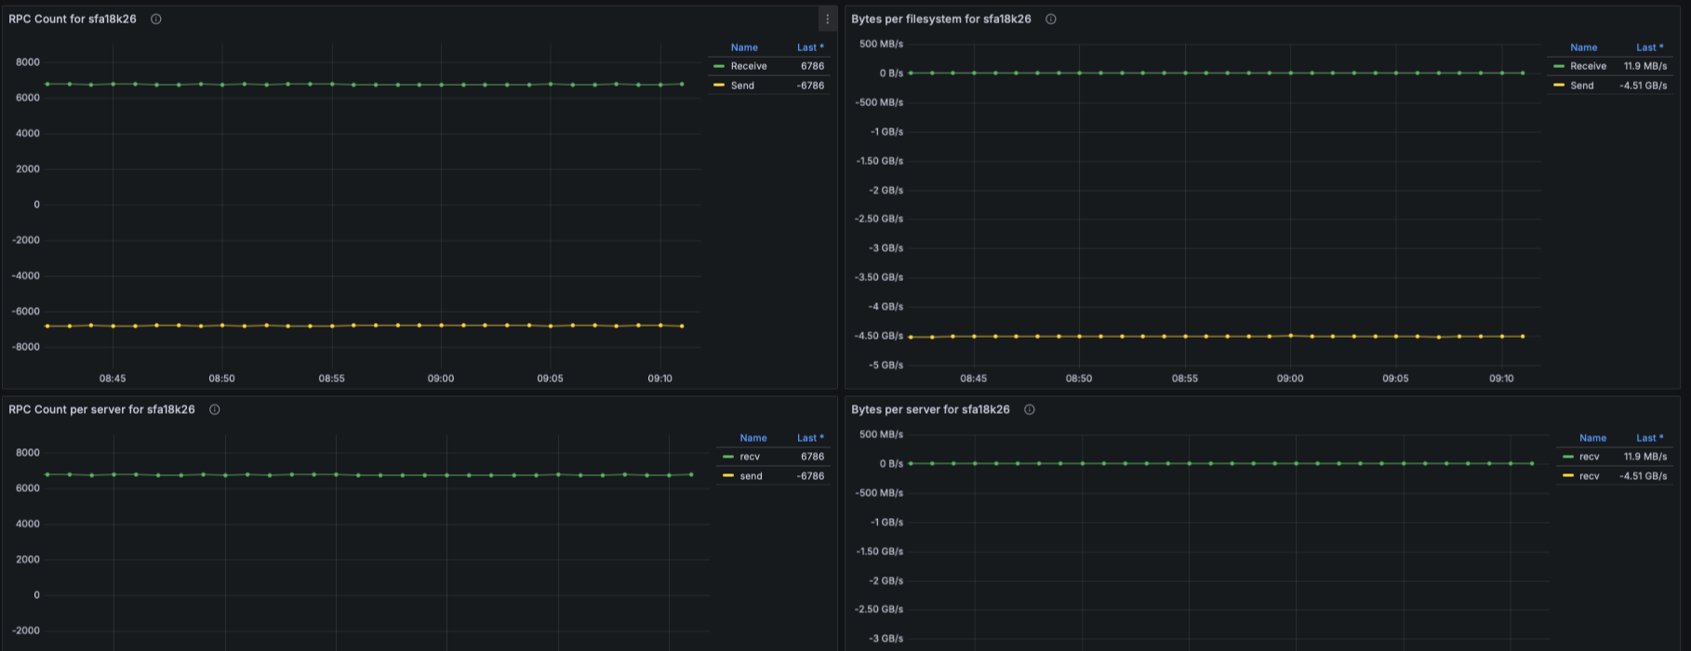1691x651 pixels.
Task: Click info icon beside RPC Count for sfa18k26
Action: point(156,19)
